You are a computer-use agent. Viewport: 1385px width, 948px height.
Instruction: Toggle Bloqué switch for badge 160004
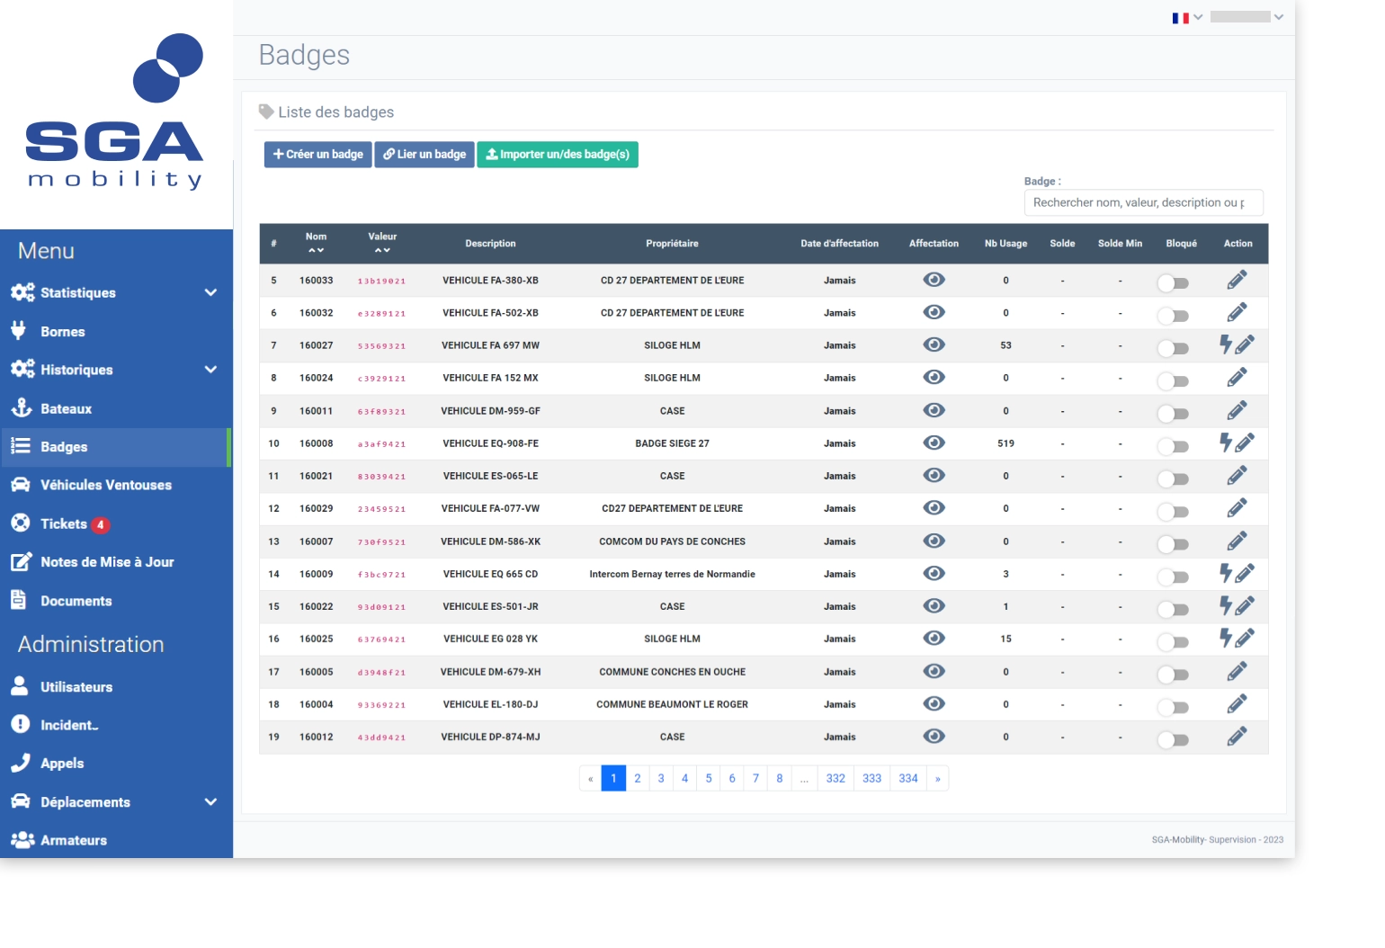[x=1173, y=707]
